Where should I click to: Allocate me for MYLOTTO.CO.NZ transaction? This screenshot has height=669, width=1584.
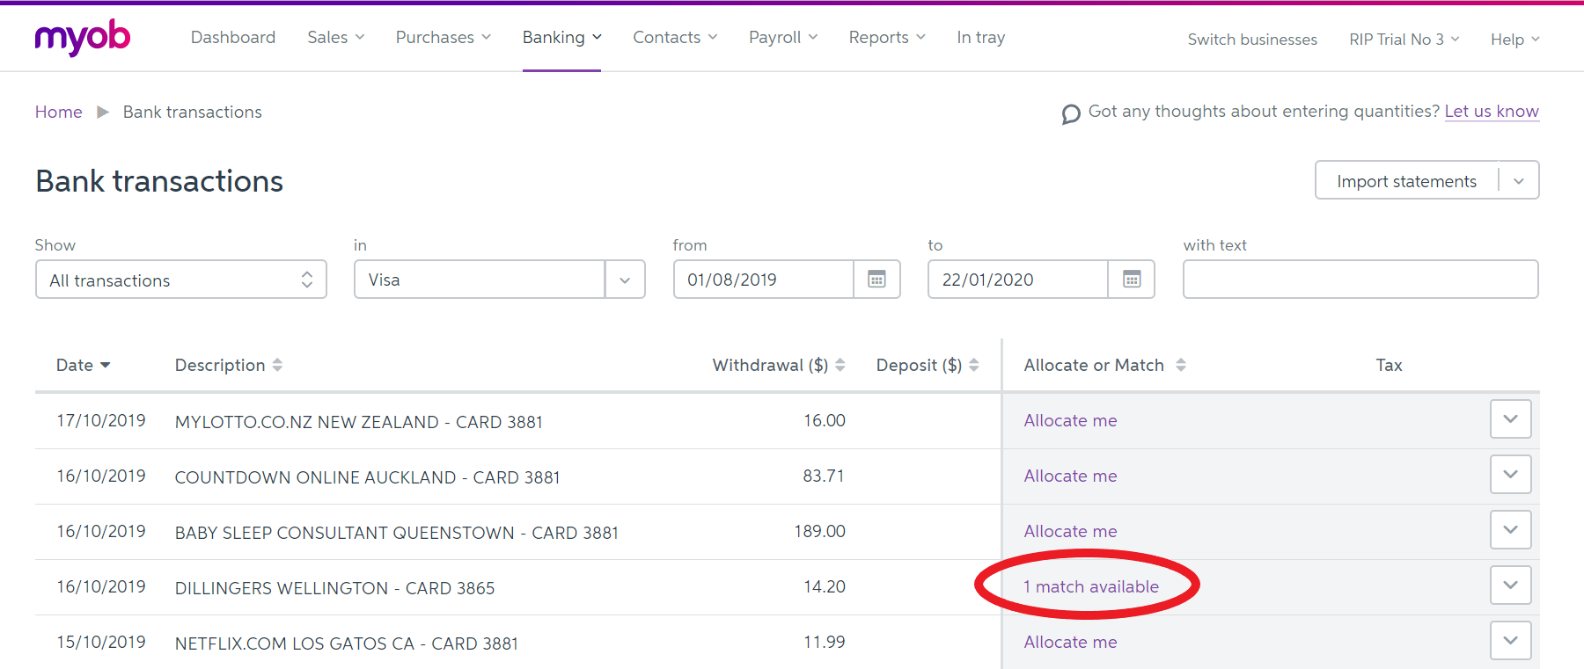point(1070,420)
